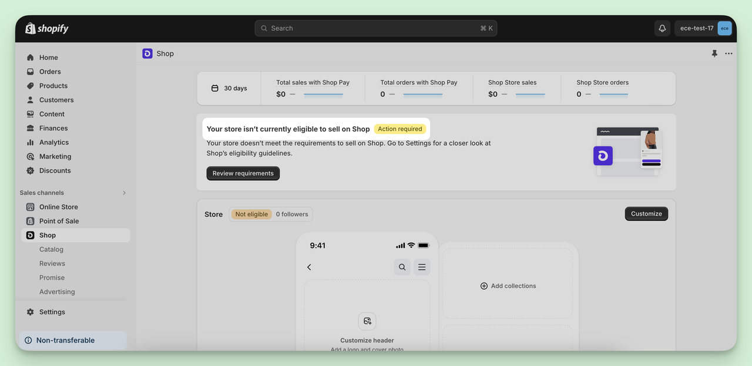The image size is (752, 366).
Task: Click the Content icon in sidebar
Action: pos(30,114)
